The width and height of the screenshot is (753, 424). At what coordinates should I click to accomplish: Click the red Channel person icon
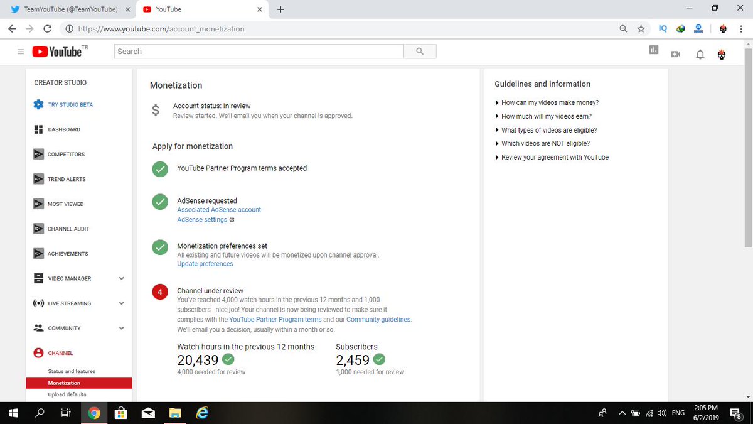coord(38,353)
